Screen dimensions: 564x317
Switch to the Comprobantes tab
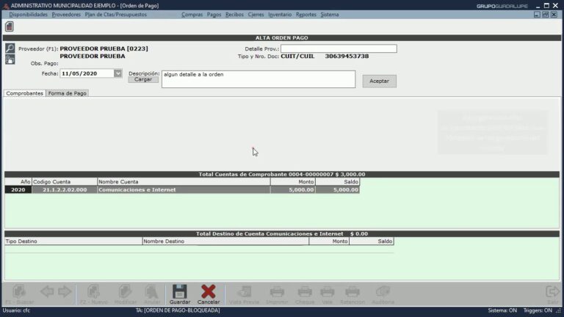pos(24,93)
